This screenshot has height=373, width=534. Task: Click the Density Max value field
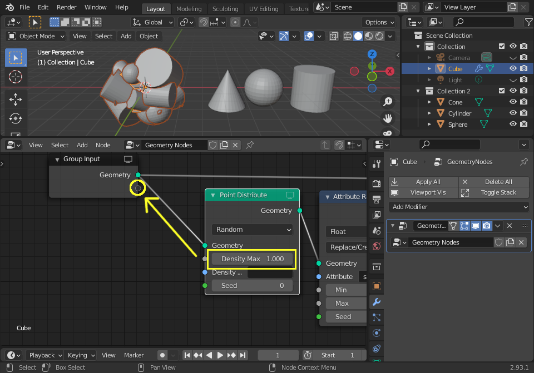click(x=252, y=259)
